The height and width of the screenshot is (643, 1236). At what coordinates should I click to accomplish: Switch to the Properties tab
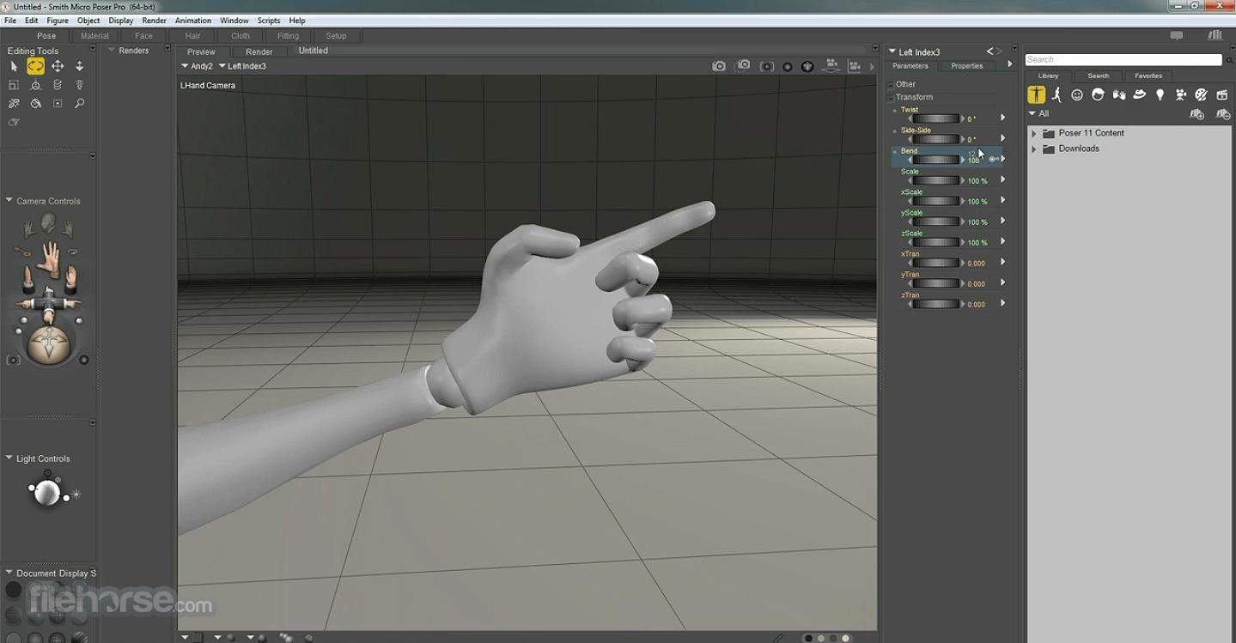click(966, 66)
